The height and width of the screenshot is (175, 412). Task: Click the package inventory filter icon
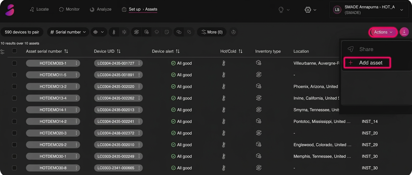click(x=146, y=32)
